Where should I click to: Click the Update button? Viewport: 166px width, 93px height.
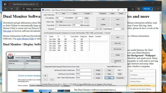pyautogui.click(x=103, y=25)
